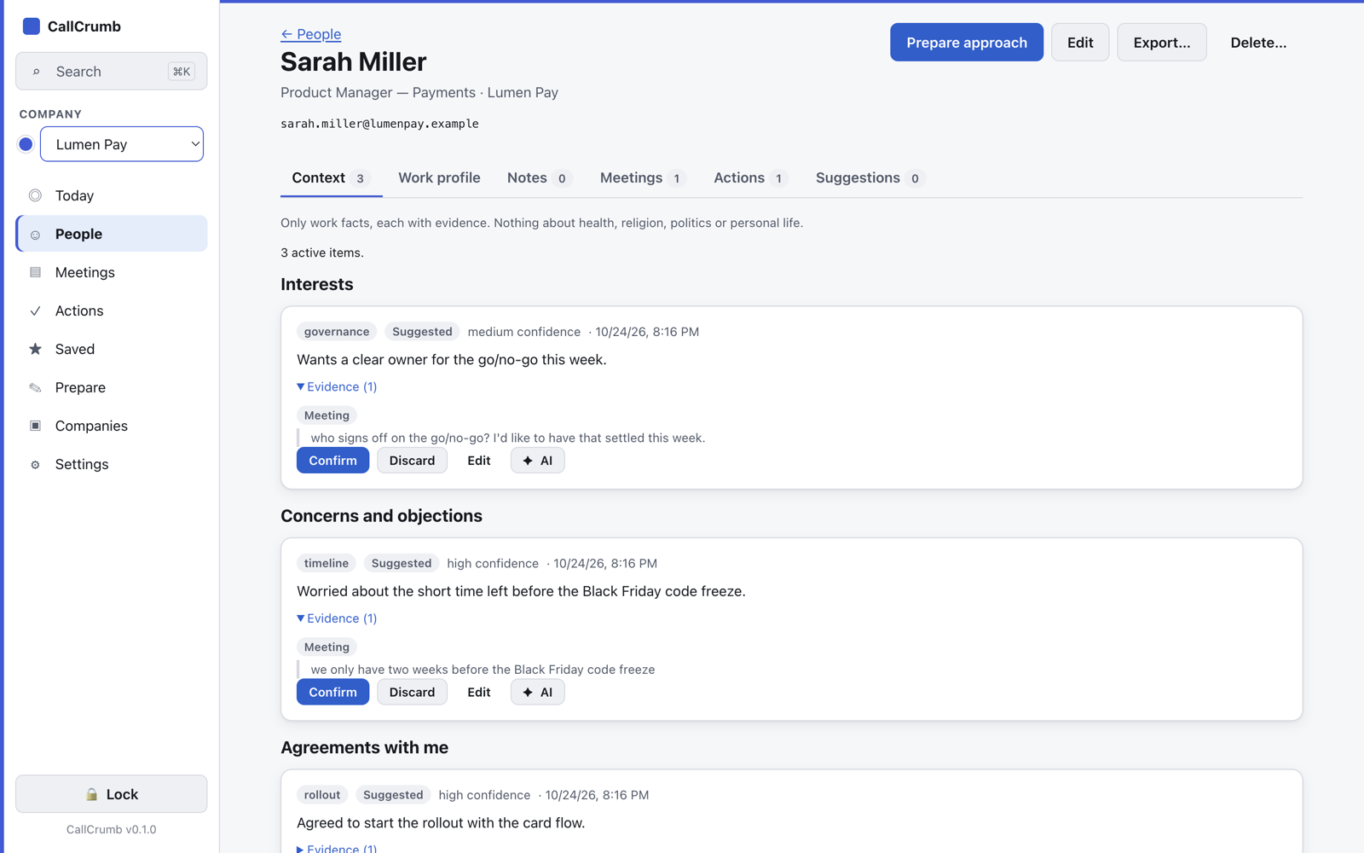Discard the timeline concern item

(x=412, y=692)
